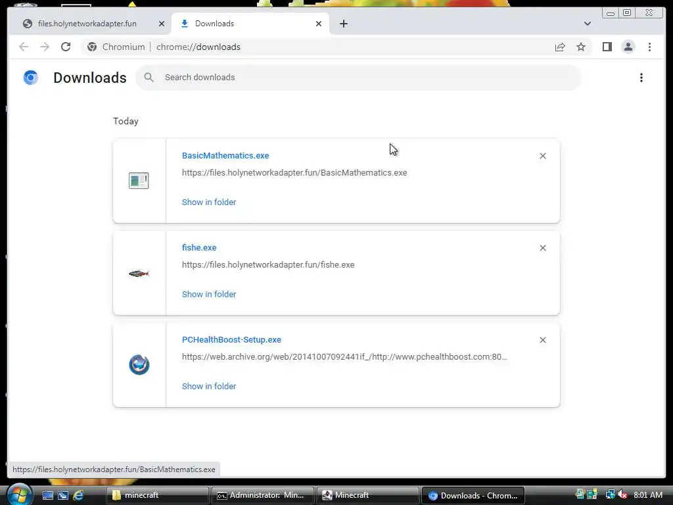Open the Windows Start orb
Image resolution: width=673 pixels, height=505 pixels.
[20, 494]
